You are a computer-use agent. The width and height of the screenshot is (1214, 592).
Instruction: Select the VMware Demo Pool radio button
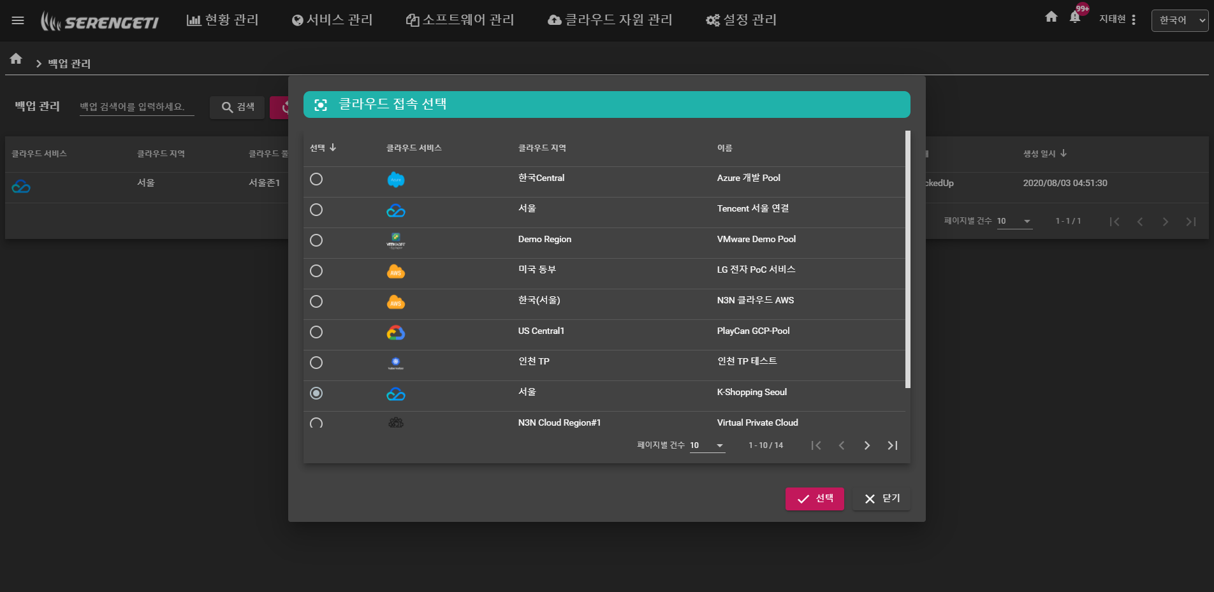[x=316, y=240]
